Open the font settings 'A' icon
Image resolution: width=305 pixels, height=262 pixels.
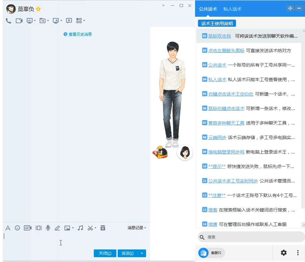(x=8, y=228)
